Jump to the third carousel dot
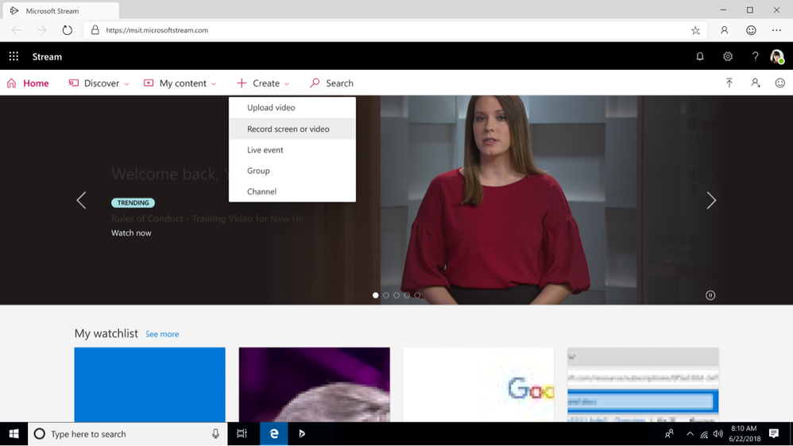This screenshot has width=793, height=446. 396,295
